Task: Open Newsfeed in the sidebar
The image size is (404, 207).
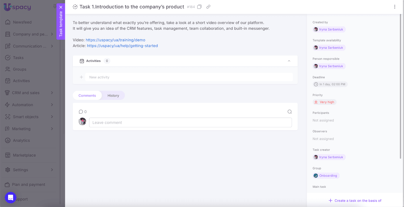Action: (x=22, y=22)
